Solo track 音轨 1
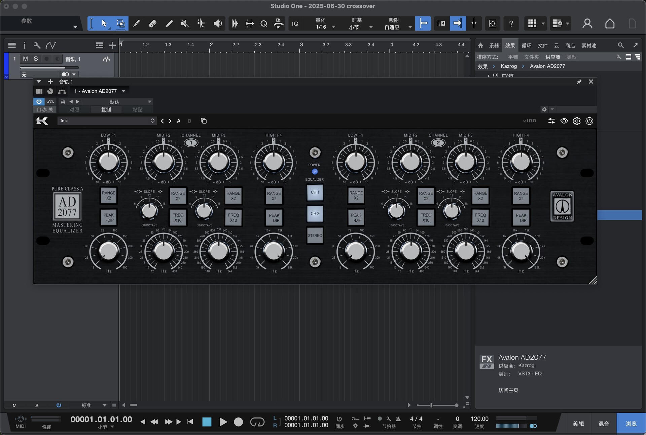Viewport: 646px width, 435px height. [36, 59]
